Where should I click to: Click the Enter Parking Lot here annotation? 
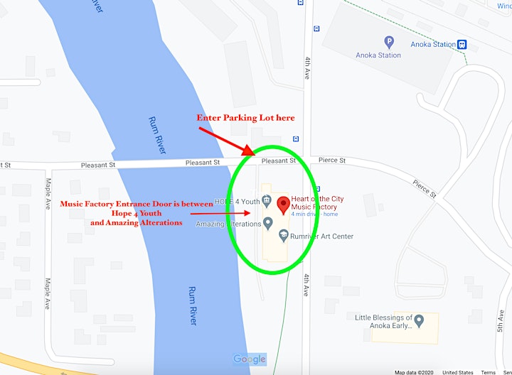245,118
